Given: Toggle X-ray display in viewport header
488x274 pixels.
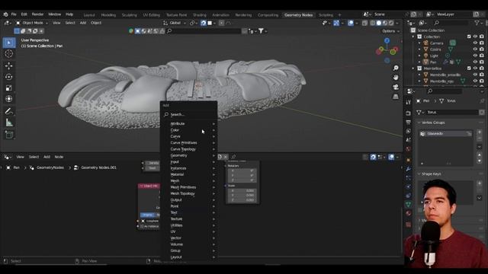Looking at the screenshot, I should coord(364,23).
